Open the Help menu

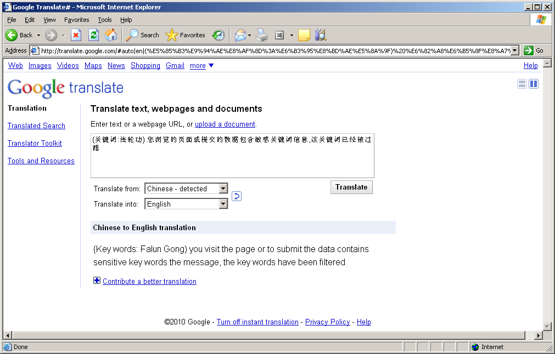pyautogui.click(x=126, y=20)
